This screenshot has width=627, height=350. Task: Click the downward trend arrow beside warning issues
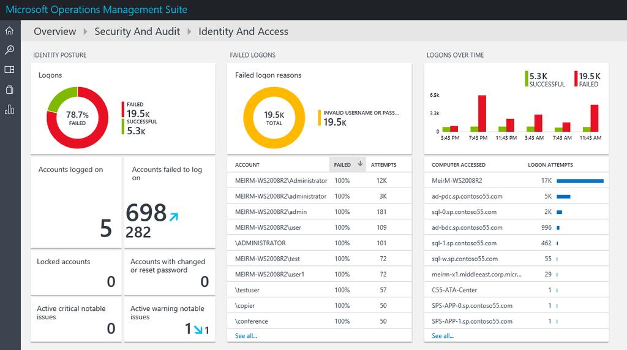[x=198, y=330]
